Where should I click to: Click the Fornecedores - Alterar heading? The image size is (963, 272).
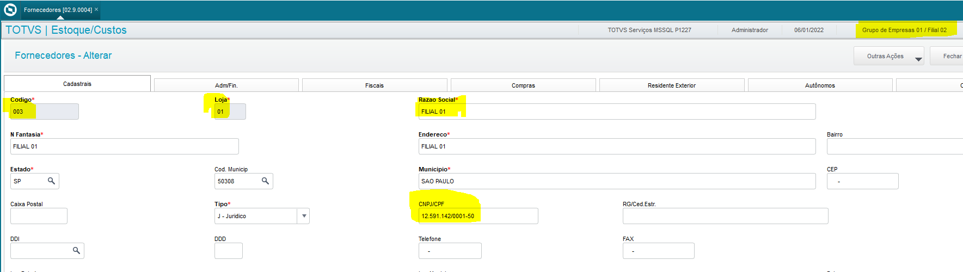(63, 55)
